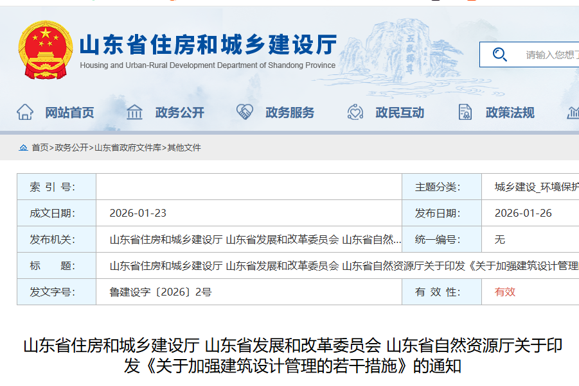The height and width of the screenshot is (386, 579).
Task: Click the small home icon in breadcrumb
Action: tap(23, 147)
